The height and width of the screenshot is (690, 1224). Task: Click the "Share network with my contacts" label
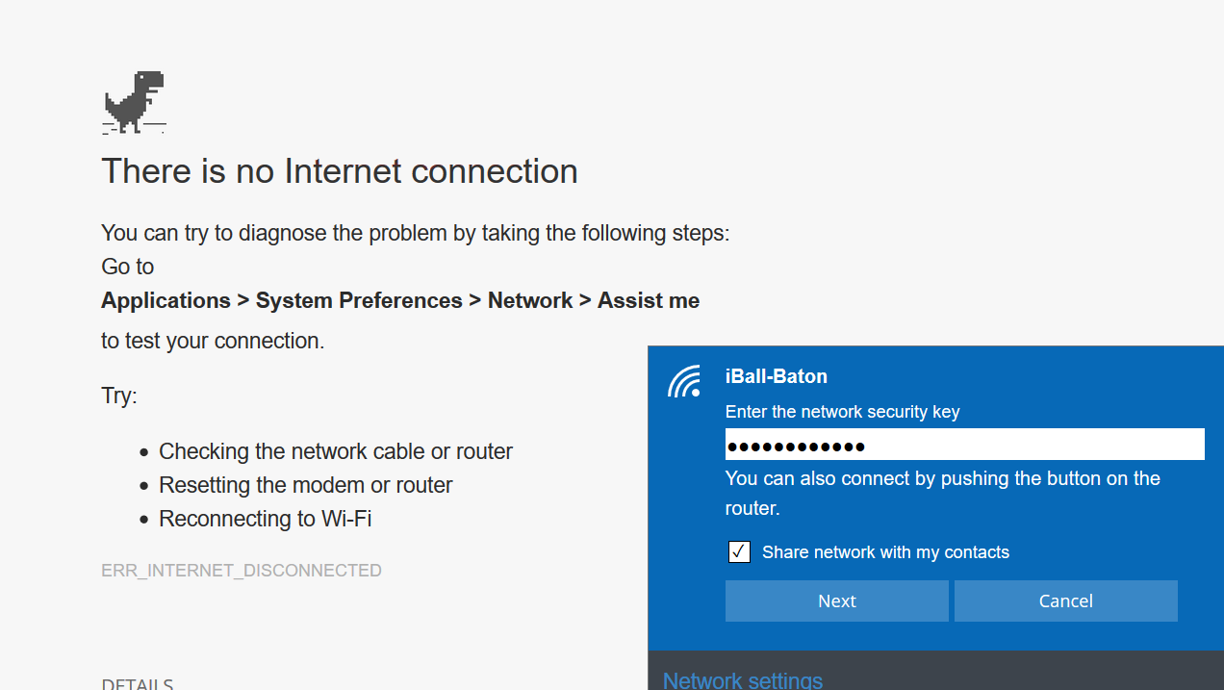[885, 552]
